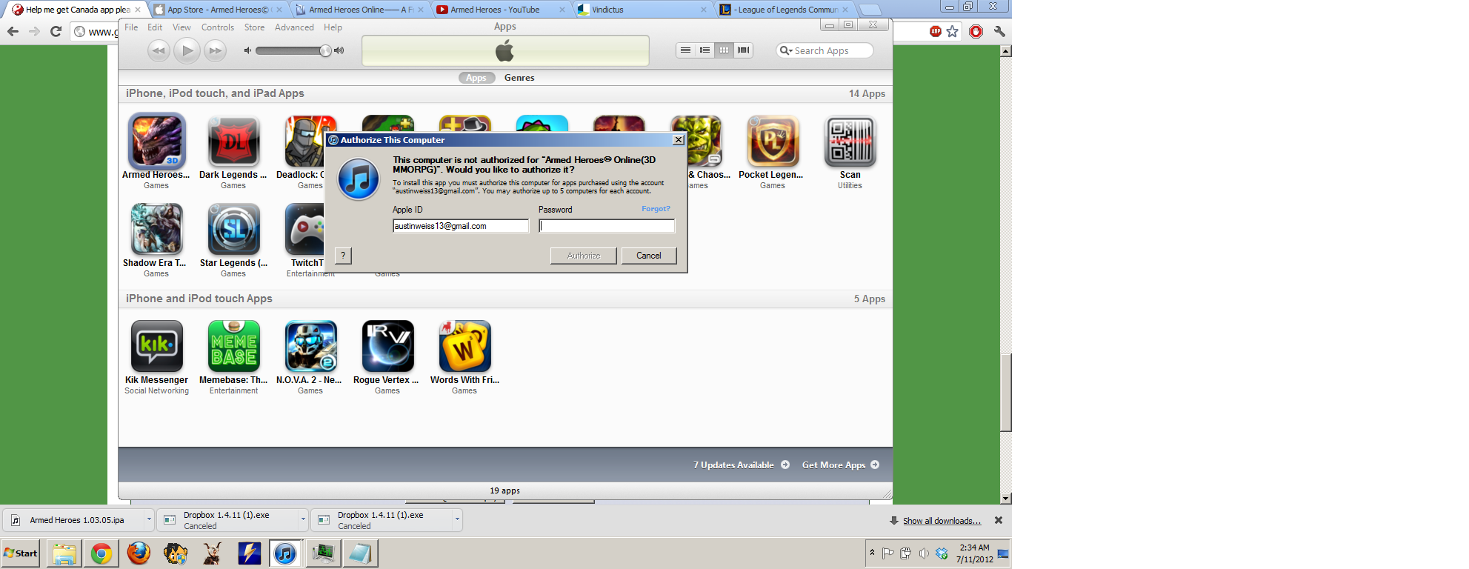Open the first Dropbox download dropdown arrow
1469x569 pixels.
pyautogui.click(x=303, y=520)
